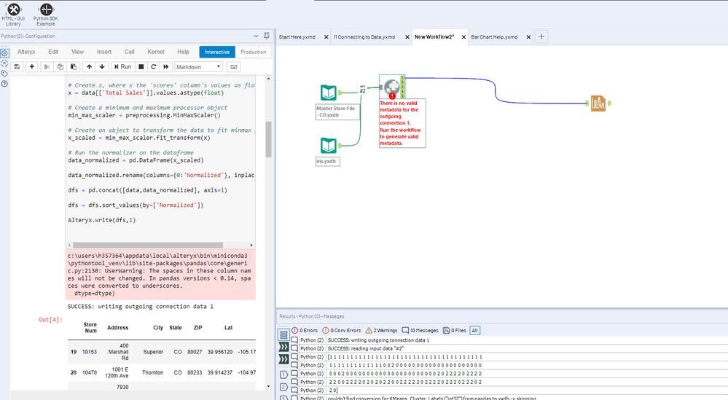
Task: Close the Start Here.yxmd tab
Action: pyautogui.click(x=326, y=37)
